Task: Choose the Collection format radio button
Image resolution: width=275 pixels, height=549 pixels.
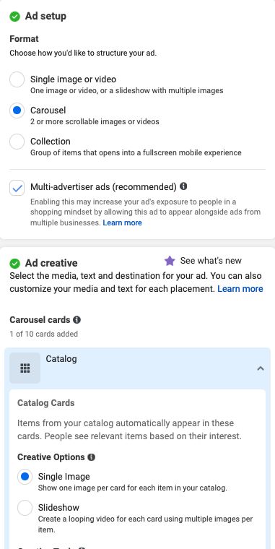Action: (x=17, y=142)
